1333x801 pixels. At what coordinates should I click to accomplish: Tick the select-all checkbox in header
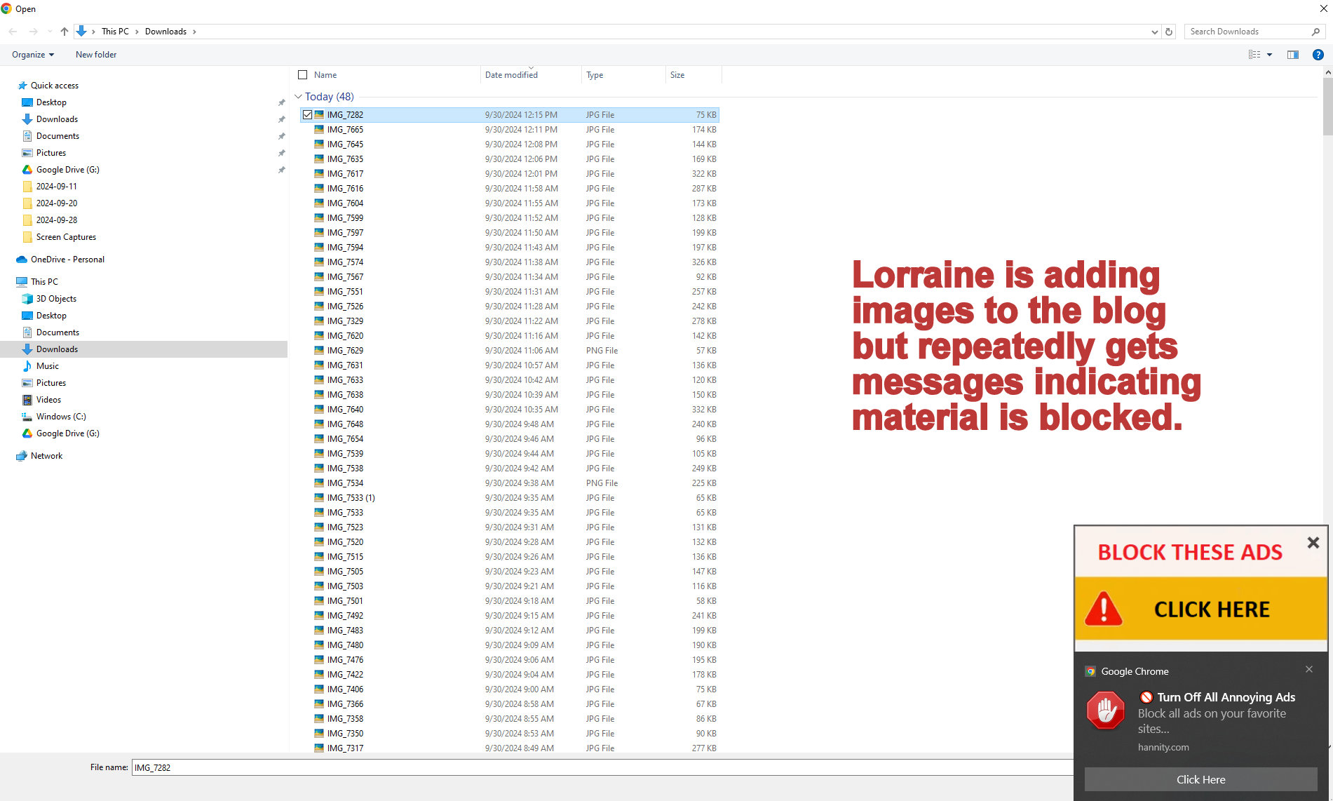coord(303,75)
